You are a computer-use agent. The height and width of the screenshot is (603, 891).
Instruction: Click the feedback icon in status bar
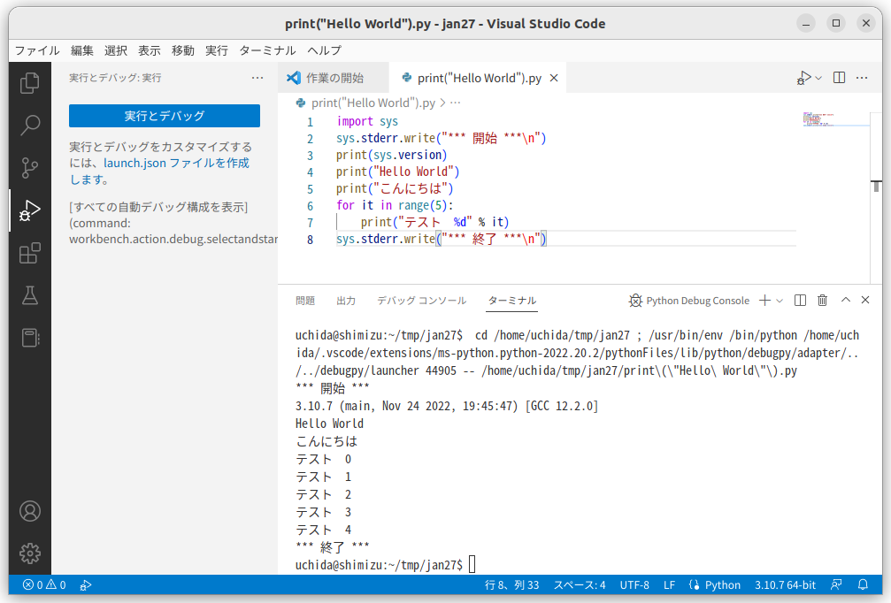coord(836,584)
